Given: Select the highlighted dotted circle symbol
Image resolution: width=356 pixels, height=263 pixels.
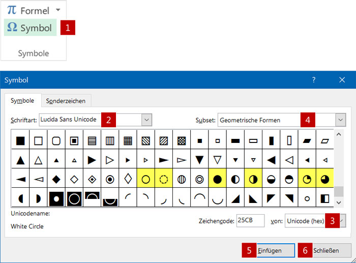Looking at the screenshot, I should 164,180.
